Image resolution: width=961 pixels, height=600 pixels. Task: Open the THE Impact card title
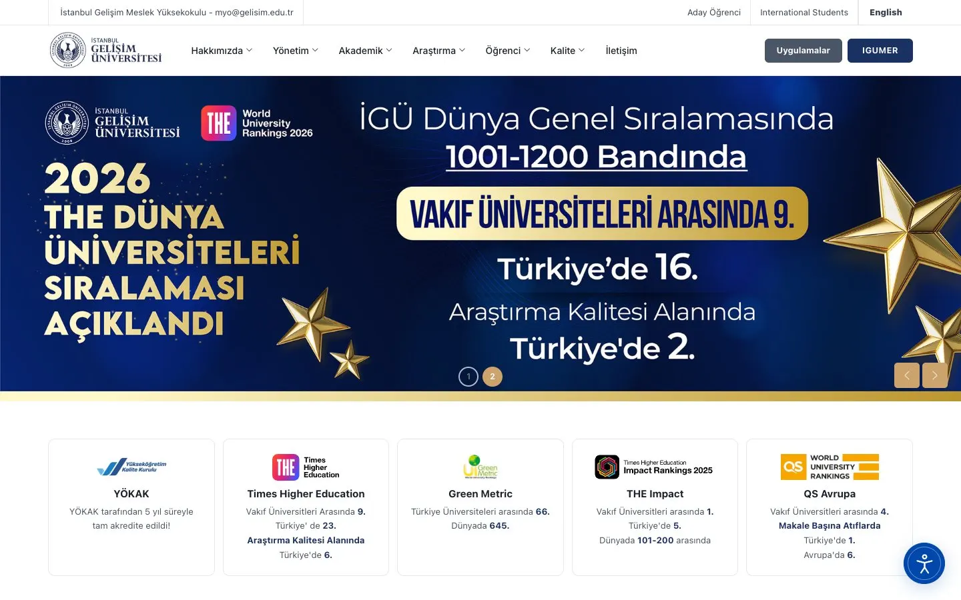coord(655,494)
